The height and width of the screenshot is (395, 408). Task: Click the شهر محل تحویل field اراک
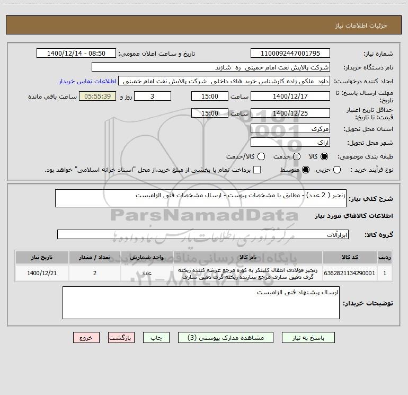pos(290,142)
